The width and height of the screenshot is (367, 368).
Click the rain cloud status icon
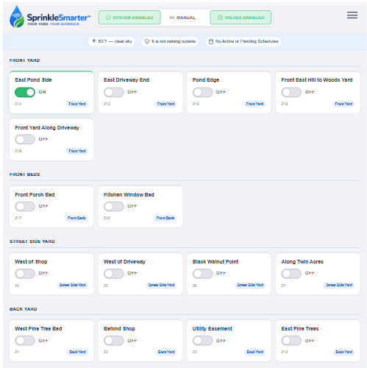click(147, 41)
